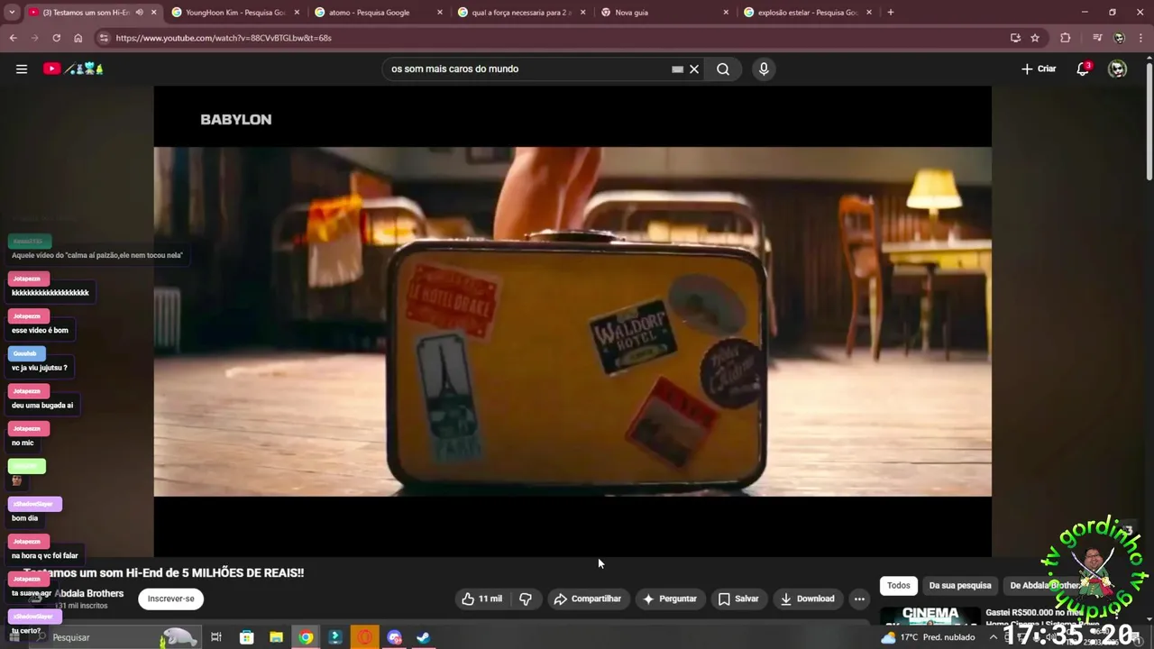
Task: Open File Explorer from the taskbar
Action: tap(276, 637)
